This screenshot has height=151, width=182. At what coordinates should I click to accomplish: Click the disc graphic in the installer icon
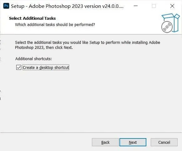tap(167, 27)
